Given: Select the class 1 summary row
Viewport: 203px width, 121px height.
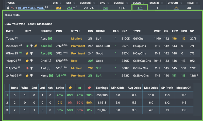Looking at the screenshot, I should point(7,95).
